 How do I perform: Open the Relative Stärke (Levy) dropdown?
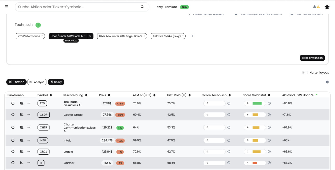[x=168, y=36]
